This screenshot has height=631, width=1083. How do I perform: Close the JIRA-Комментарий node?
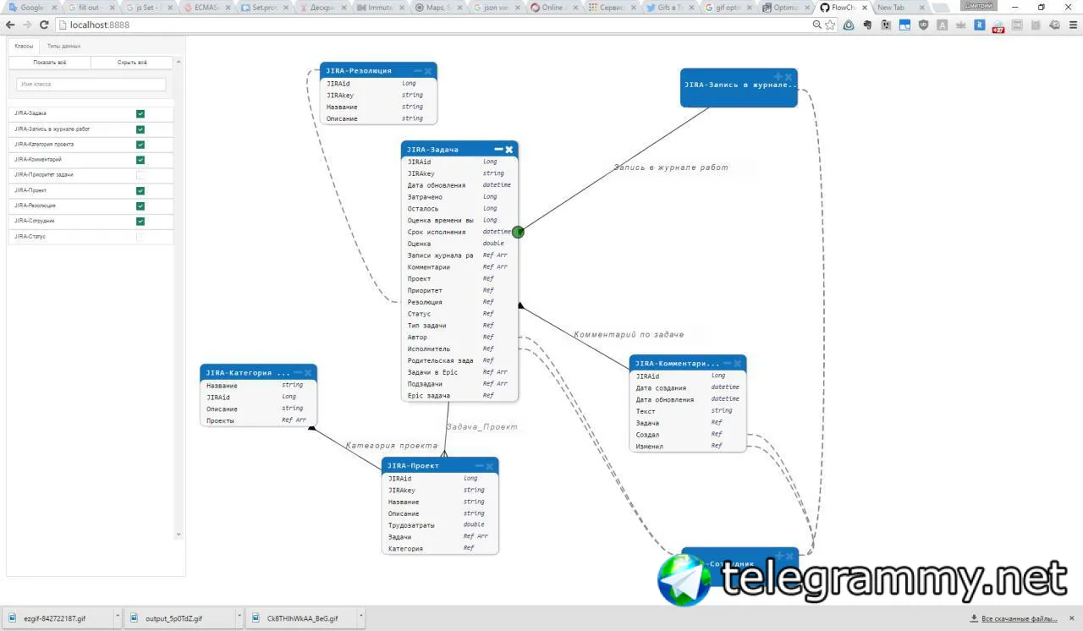pyautogui.click(x=738, y=363)
